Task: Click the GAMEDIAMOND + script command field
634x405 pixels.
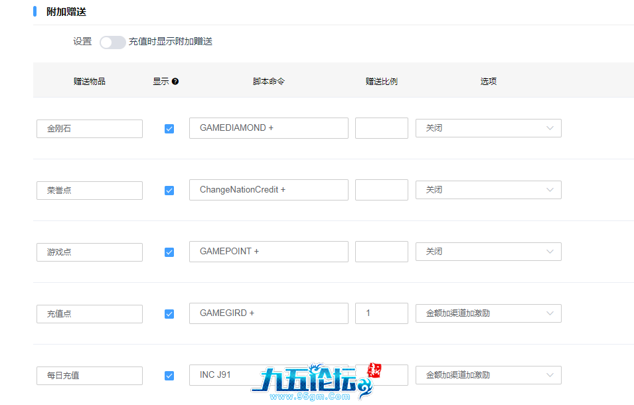Action: tap(268, 128)
